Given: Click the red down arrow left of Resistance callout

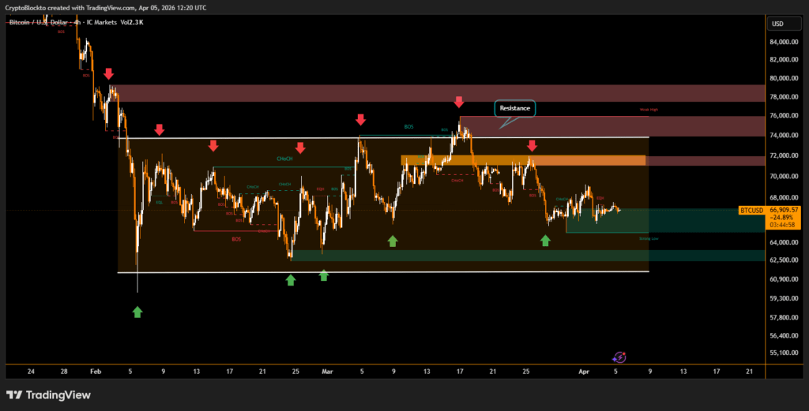Looking at the screenshot, I should [x=458, y=102].
